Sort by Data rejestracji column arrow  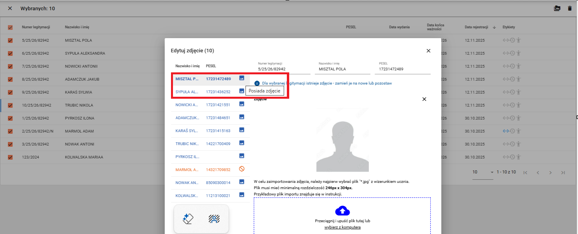(x=494, y=27)
